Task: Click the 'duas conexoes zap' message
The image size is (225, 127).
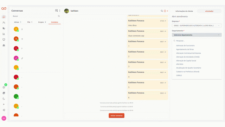Action: (147, 33)
